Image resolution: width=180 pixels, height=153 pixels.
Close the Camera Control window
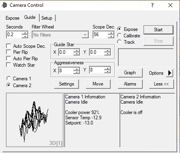click(x=170, y=5)
